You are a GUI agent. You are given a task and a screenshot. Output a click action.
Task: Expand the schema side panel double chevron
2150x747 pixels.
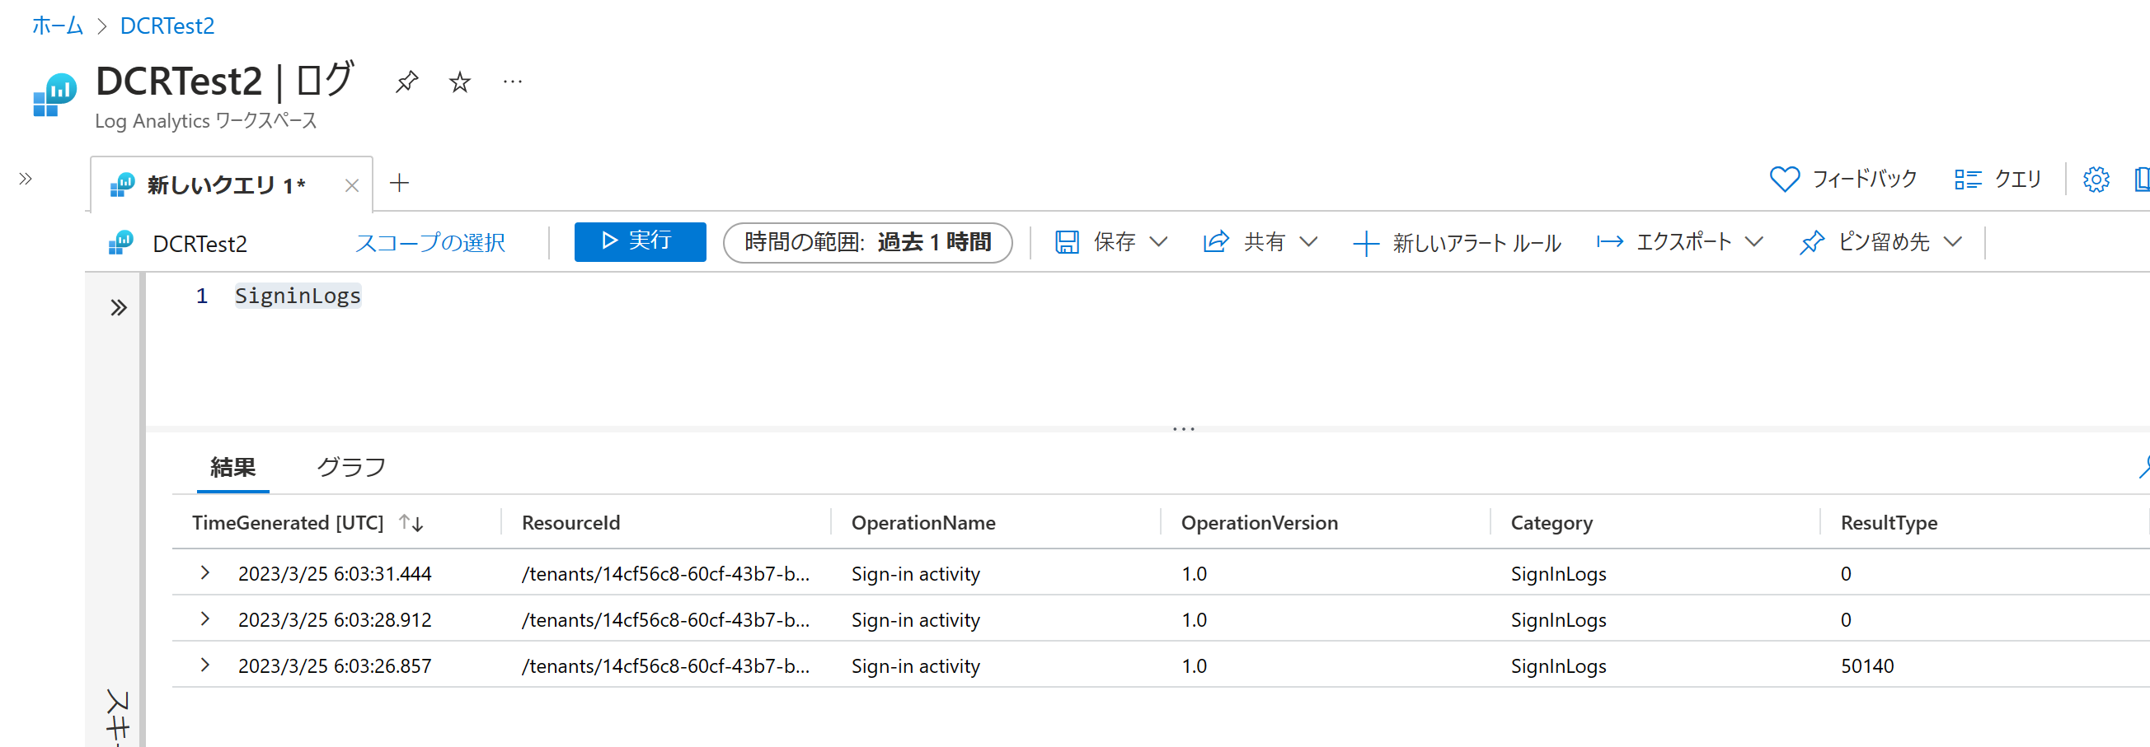(119, 308)
